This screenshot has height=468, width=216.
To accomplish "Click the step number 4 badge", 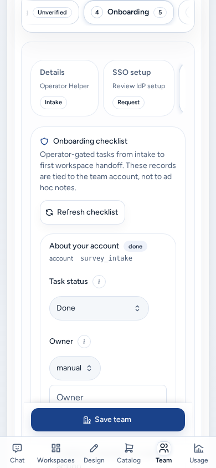I will (x=97, y=13).
